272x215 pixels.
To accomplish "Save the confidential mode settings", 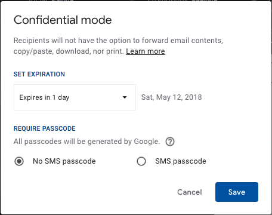I will coord(237,192).
